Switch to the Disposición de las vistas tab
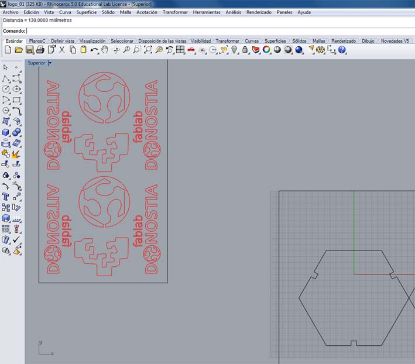Image resolution: width=415 pixels, height=364 pixels. [x=162, y=41]
